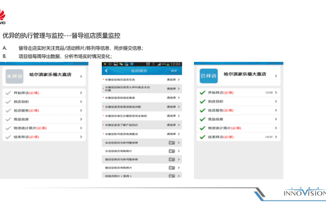Tap the gray 未拜访 status badge
Image resolution: width=326 pixels, height=206 pixels.
(14, 76)
